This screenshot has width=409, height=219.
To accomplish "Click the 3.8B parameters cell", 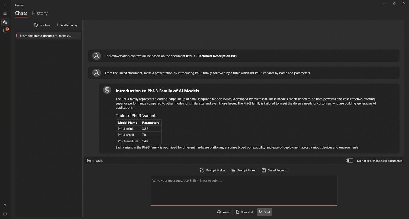I will tap(150, 129).
